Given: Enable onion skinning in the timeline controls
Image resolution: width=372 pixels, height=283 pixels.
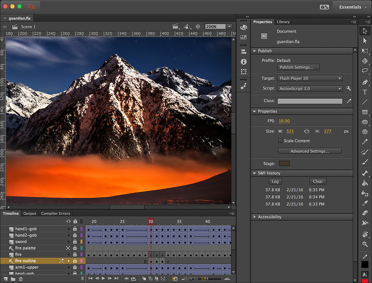Looking at the screenshot, I should pos(144,278).
